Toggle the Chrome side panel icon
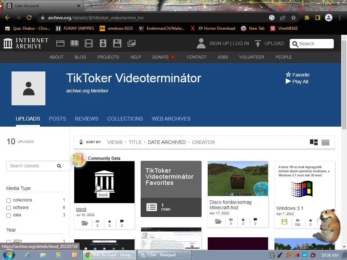347x260 pixels. tap(318, 18)
